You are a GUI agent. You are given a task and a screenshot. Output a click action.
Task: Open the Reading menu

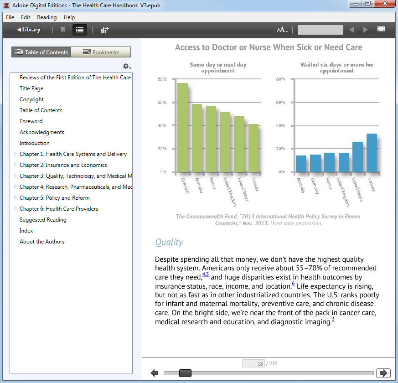47,17
